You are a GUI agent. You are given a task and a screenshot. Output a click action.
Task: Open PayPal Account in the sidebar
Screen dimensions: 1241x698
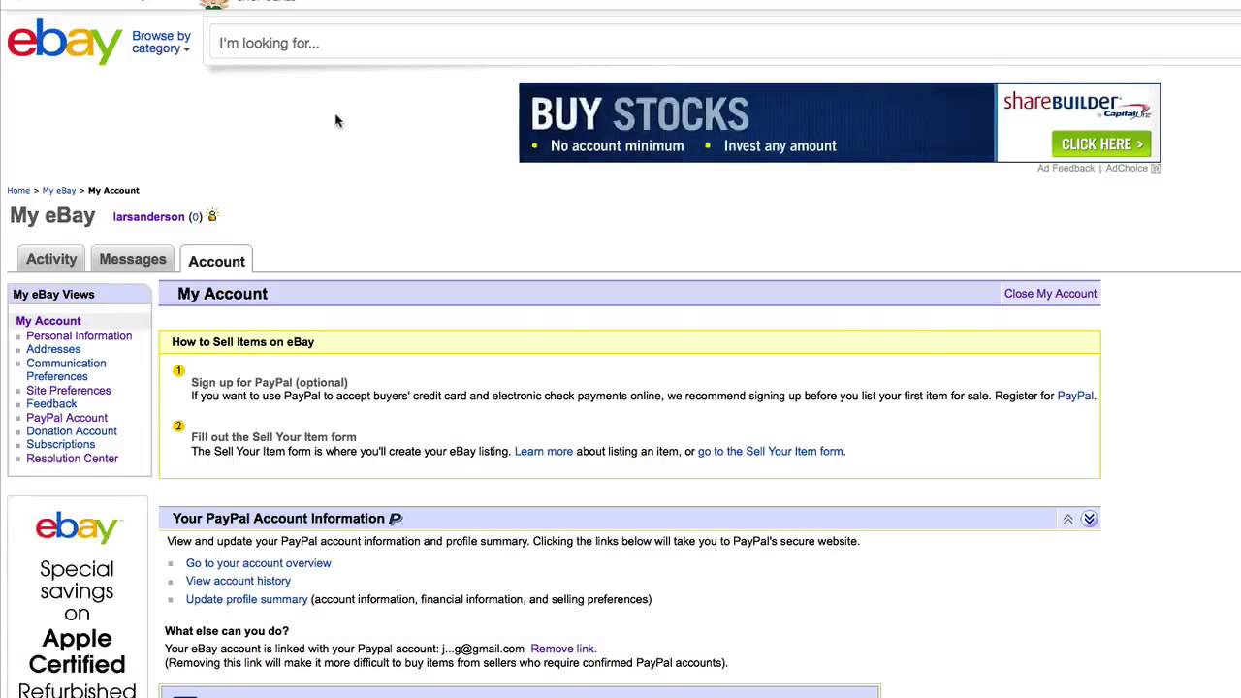tap(67, 418)
